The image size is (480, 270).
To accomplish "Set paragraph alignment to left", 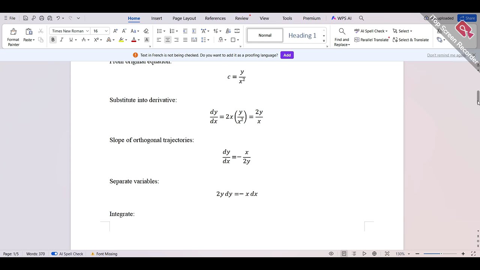I will click(159, 40).
